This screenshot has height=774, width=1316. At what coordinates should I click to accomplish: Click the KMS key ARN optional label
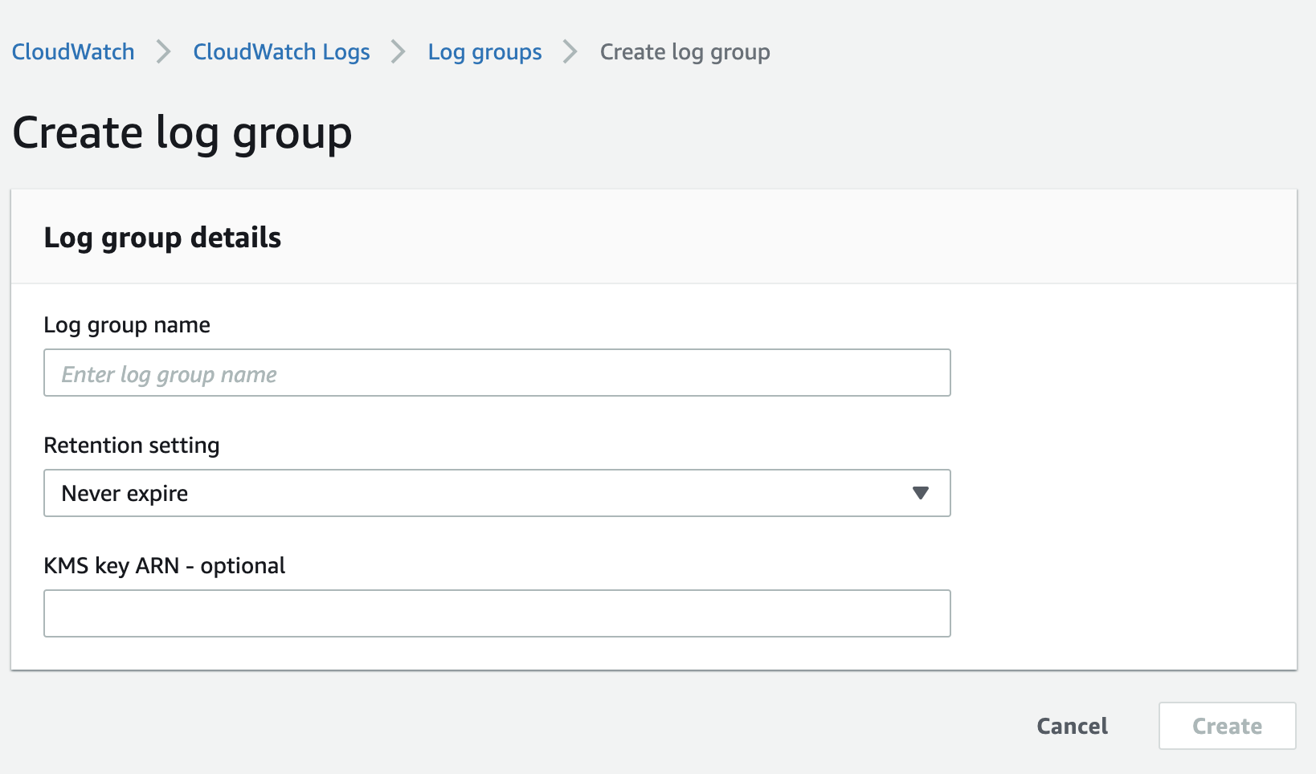click(165, 566)
